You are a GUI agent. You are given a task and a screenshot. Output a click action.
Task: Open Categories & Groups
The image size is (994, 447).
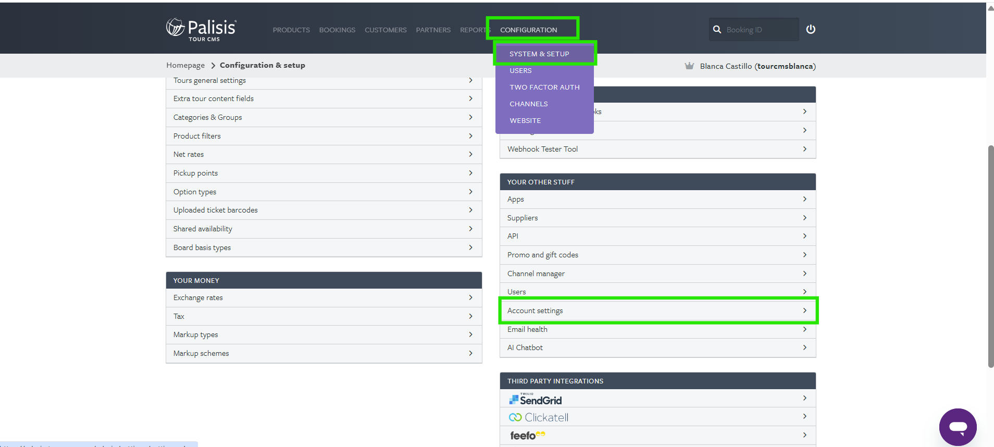coord(324,118)
